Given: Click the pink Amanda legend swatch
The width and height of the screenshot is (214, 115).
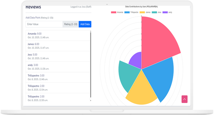Looking at the screenshot, I should [114, 12].
